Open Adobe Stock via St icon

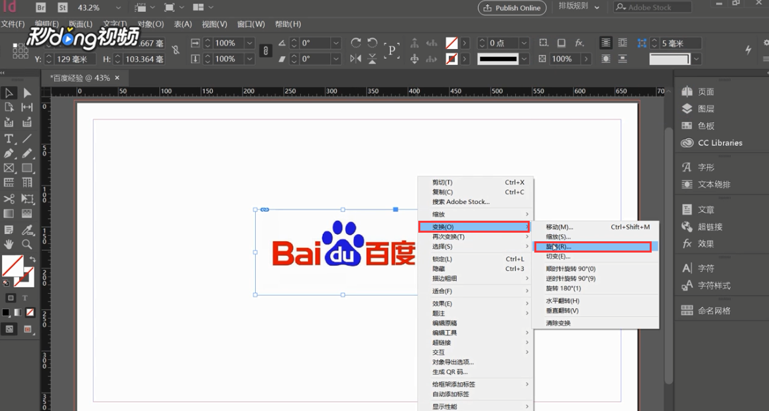(x=62, y=7)
